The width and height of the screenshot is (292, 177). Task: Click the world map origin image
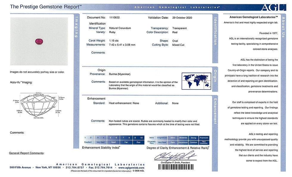pos(196,81)
